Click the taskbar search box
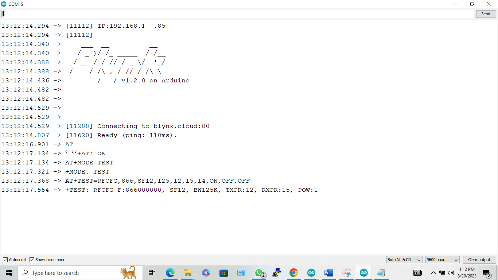Image resolution: width=498 pixels, height=280 pixels. pos(80,273)
